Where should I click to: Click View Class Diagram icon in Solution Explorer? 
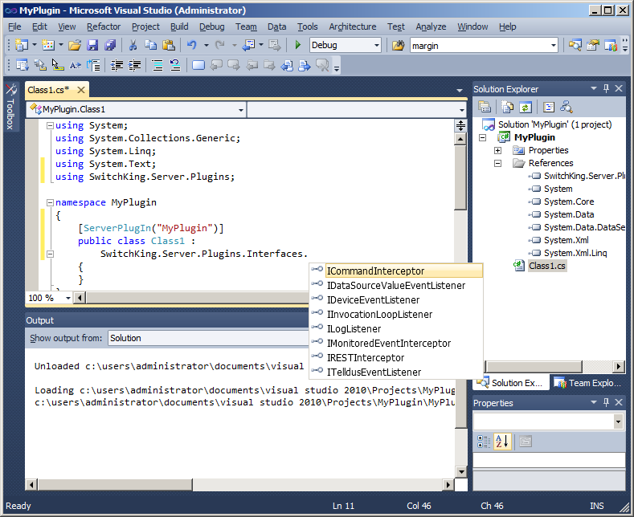566,107
